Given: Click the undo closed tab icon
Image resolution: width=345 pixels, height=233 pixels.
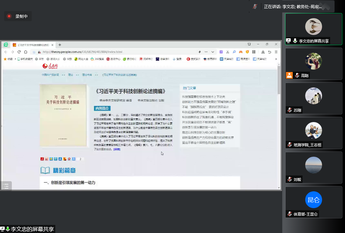Looking at the screenshot, I should [269, 52].
